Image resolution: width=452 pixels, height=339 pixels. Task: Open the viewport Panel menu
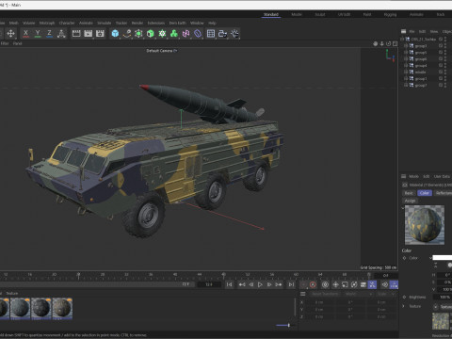pos(17,43)
